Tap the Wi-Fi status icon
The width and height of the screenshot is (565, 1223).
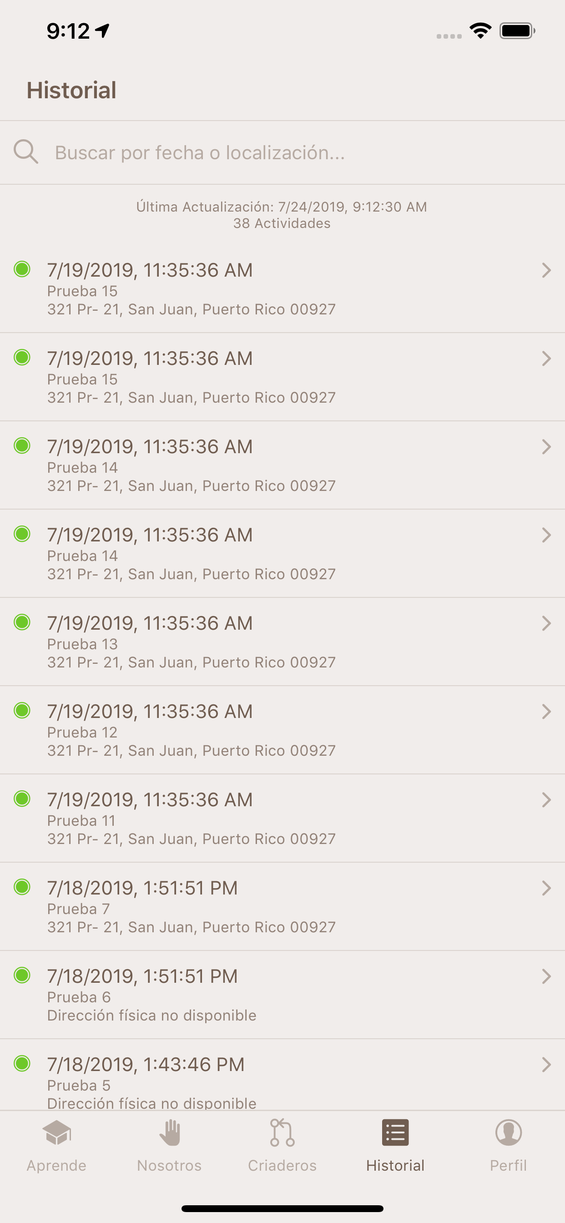(480, 31)
